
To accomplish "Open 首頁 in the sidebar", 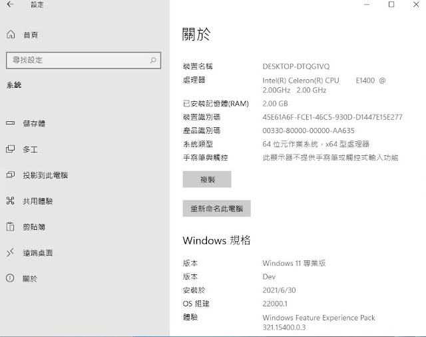I will pos(31,35).
